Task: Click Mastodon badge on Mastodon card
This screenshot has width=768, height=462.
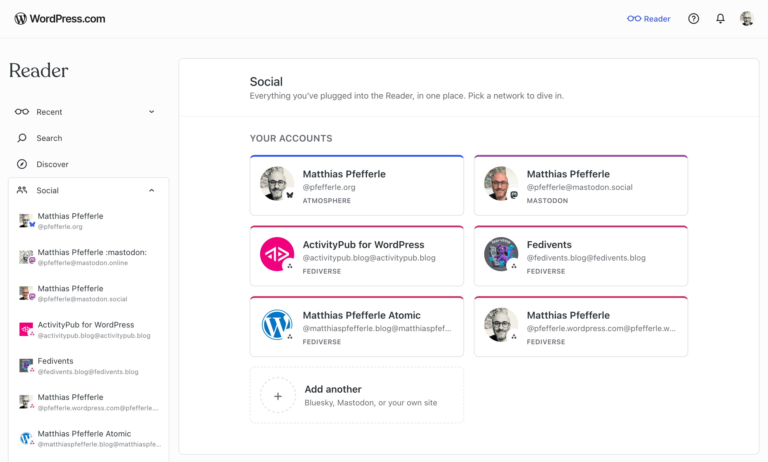Action: coord(513,195)
